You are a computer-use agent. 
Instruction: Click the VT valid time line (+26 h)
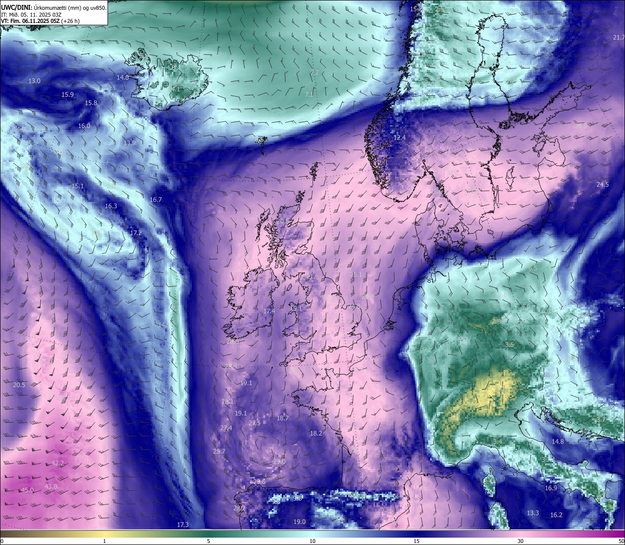41,21
